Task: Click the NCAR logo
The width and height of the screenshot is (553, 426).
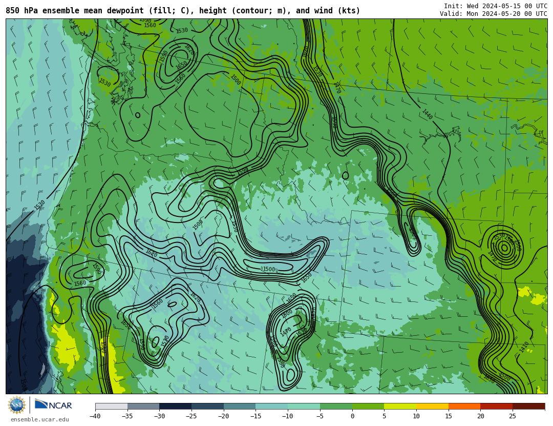Action: [x=53, y=405]
